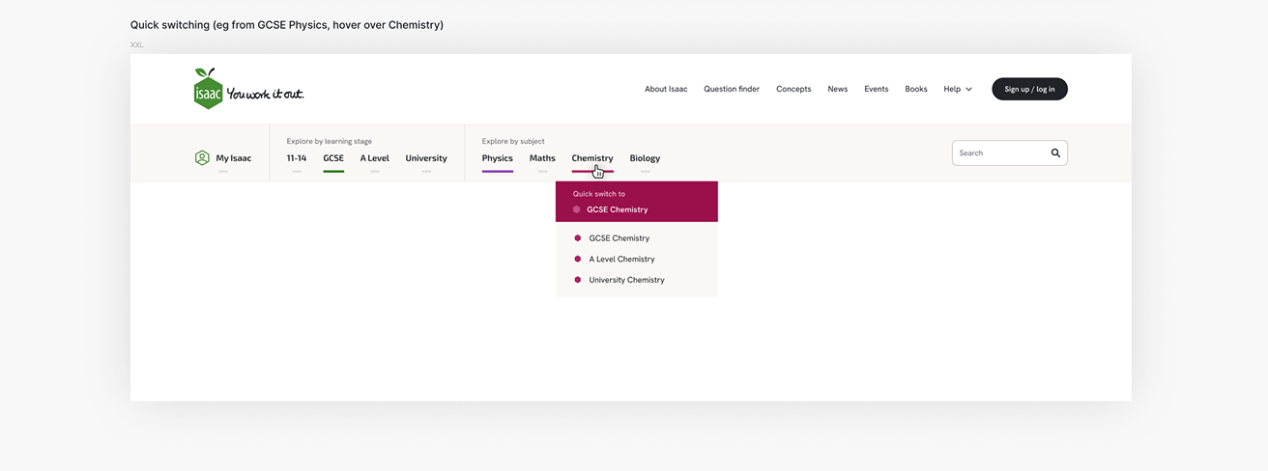Viewport: 1268px width, 471px height.
Task: Click the Isaac green apple logo
Action: click(208, 88)
